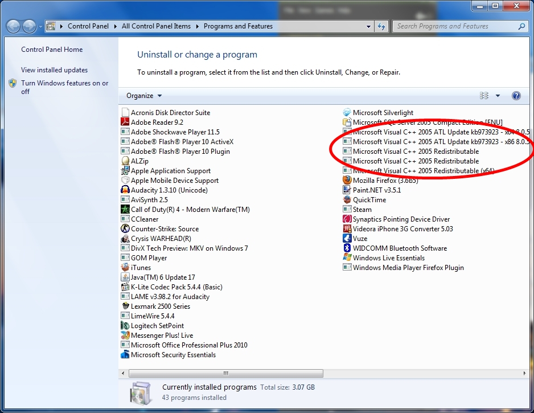Select the Mozilla Firefox icon
534x413 pixels.
pyautogui.click(x=347, y=180)
